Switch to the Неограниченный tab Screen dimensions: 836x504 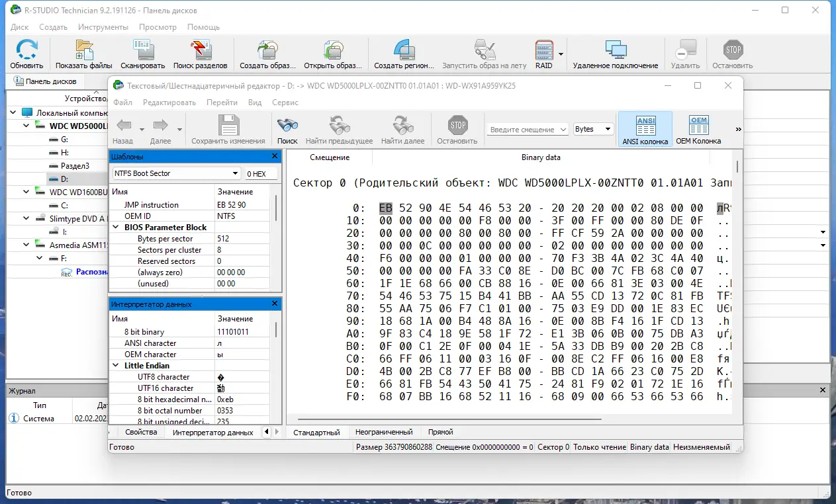click(384, 432)
